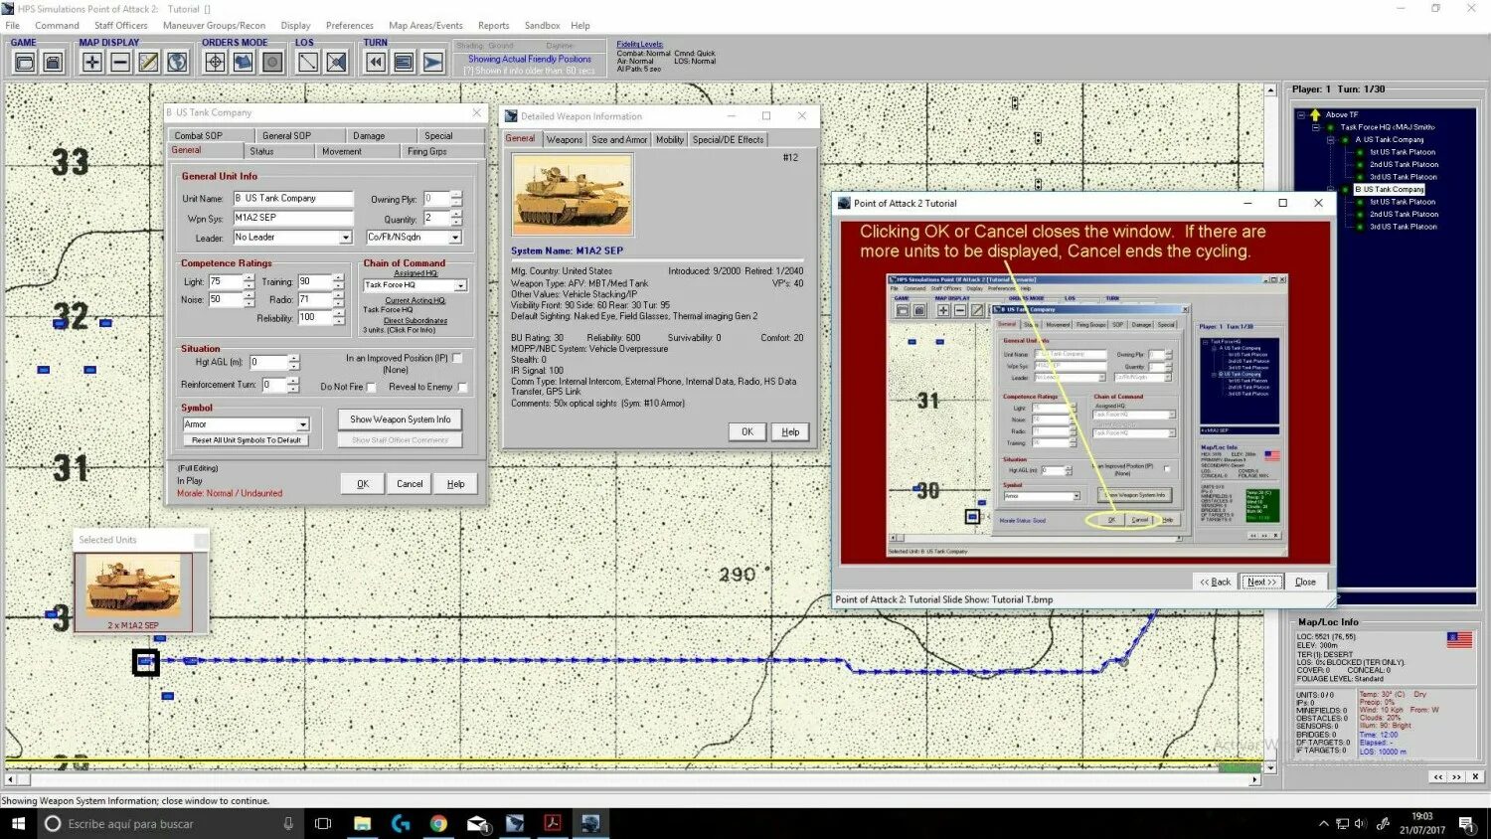Screen dimensions: 1491x839
Task: Open the Leader dropdown
Action: [346, 238]
